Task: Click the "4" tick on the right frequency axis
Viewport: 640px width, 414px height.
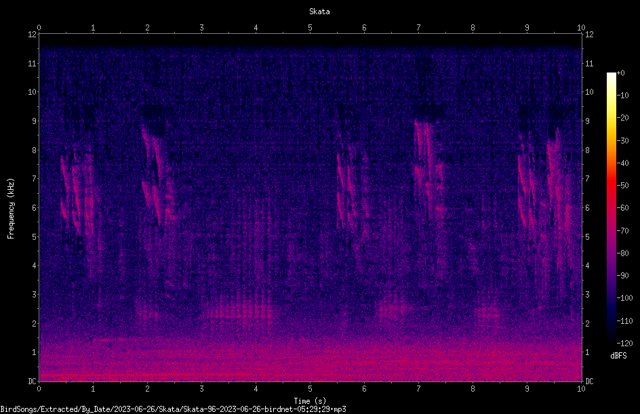Action: pyautogui.click(x=587, y=266)
